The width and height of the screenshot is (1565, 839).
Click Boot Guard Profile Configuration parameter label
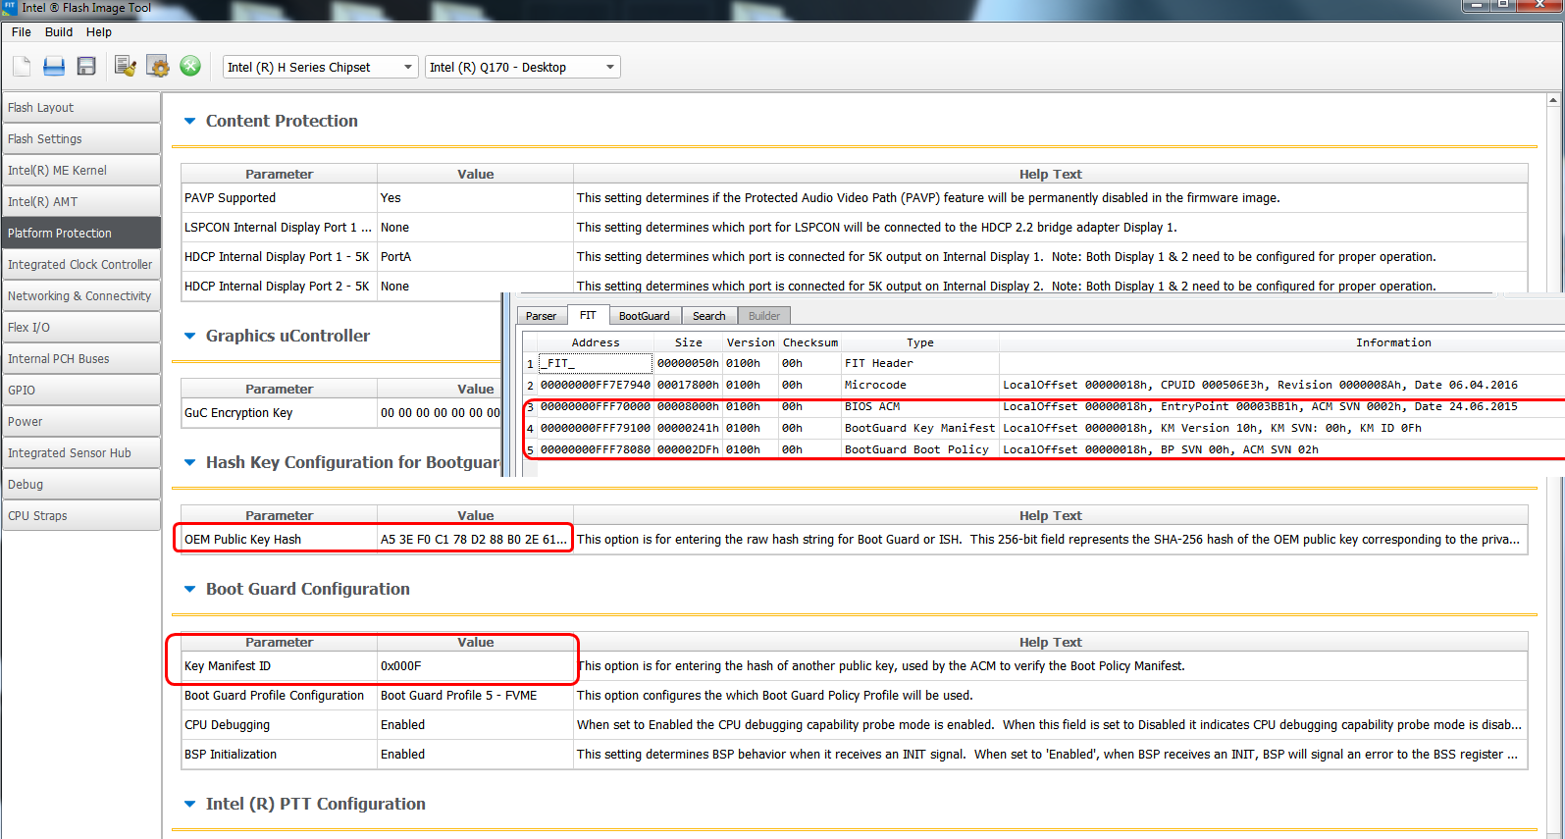[274, 696]
